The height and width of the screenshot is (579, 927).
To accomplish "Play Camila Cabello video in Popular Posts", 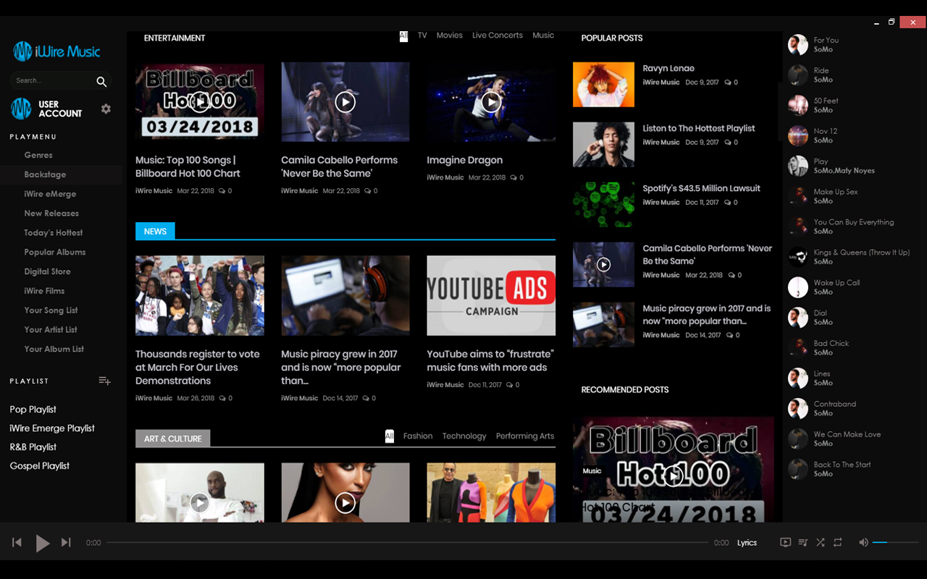I will click(603, 265).
